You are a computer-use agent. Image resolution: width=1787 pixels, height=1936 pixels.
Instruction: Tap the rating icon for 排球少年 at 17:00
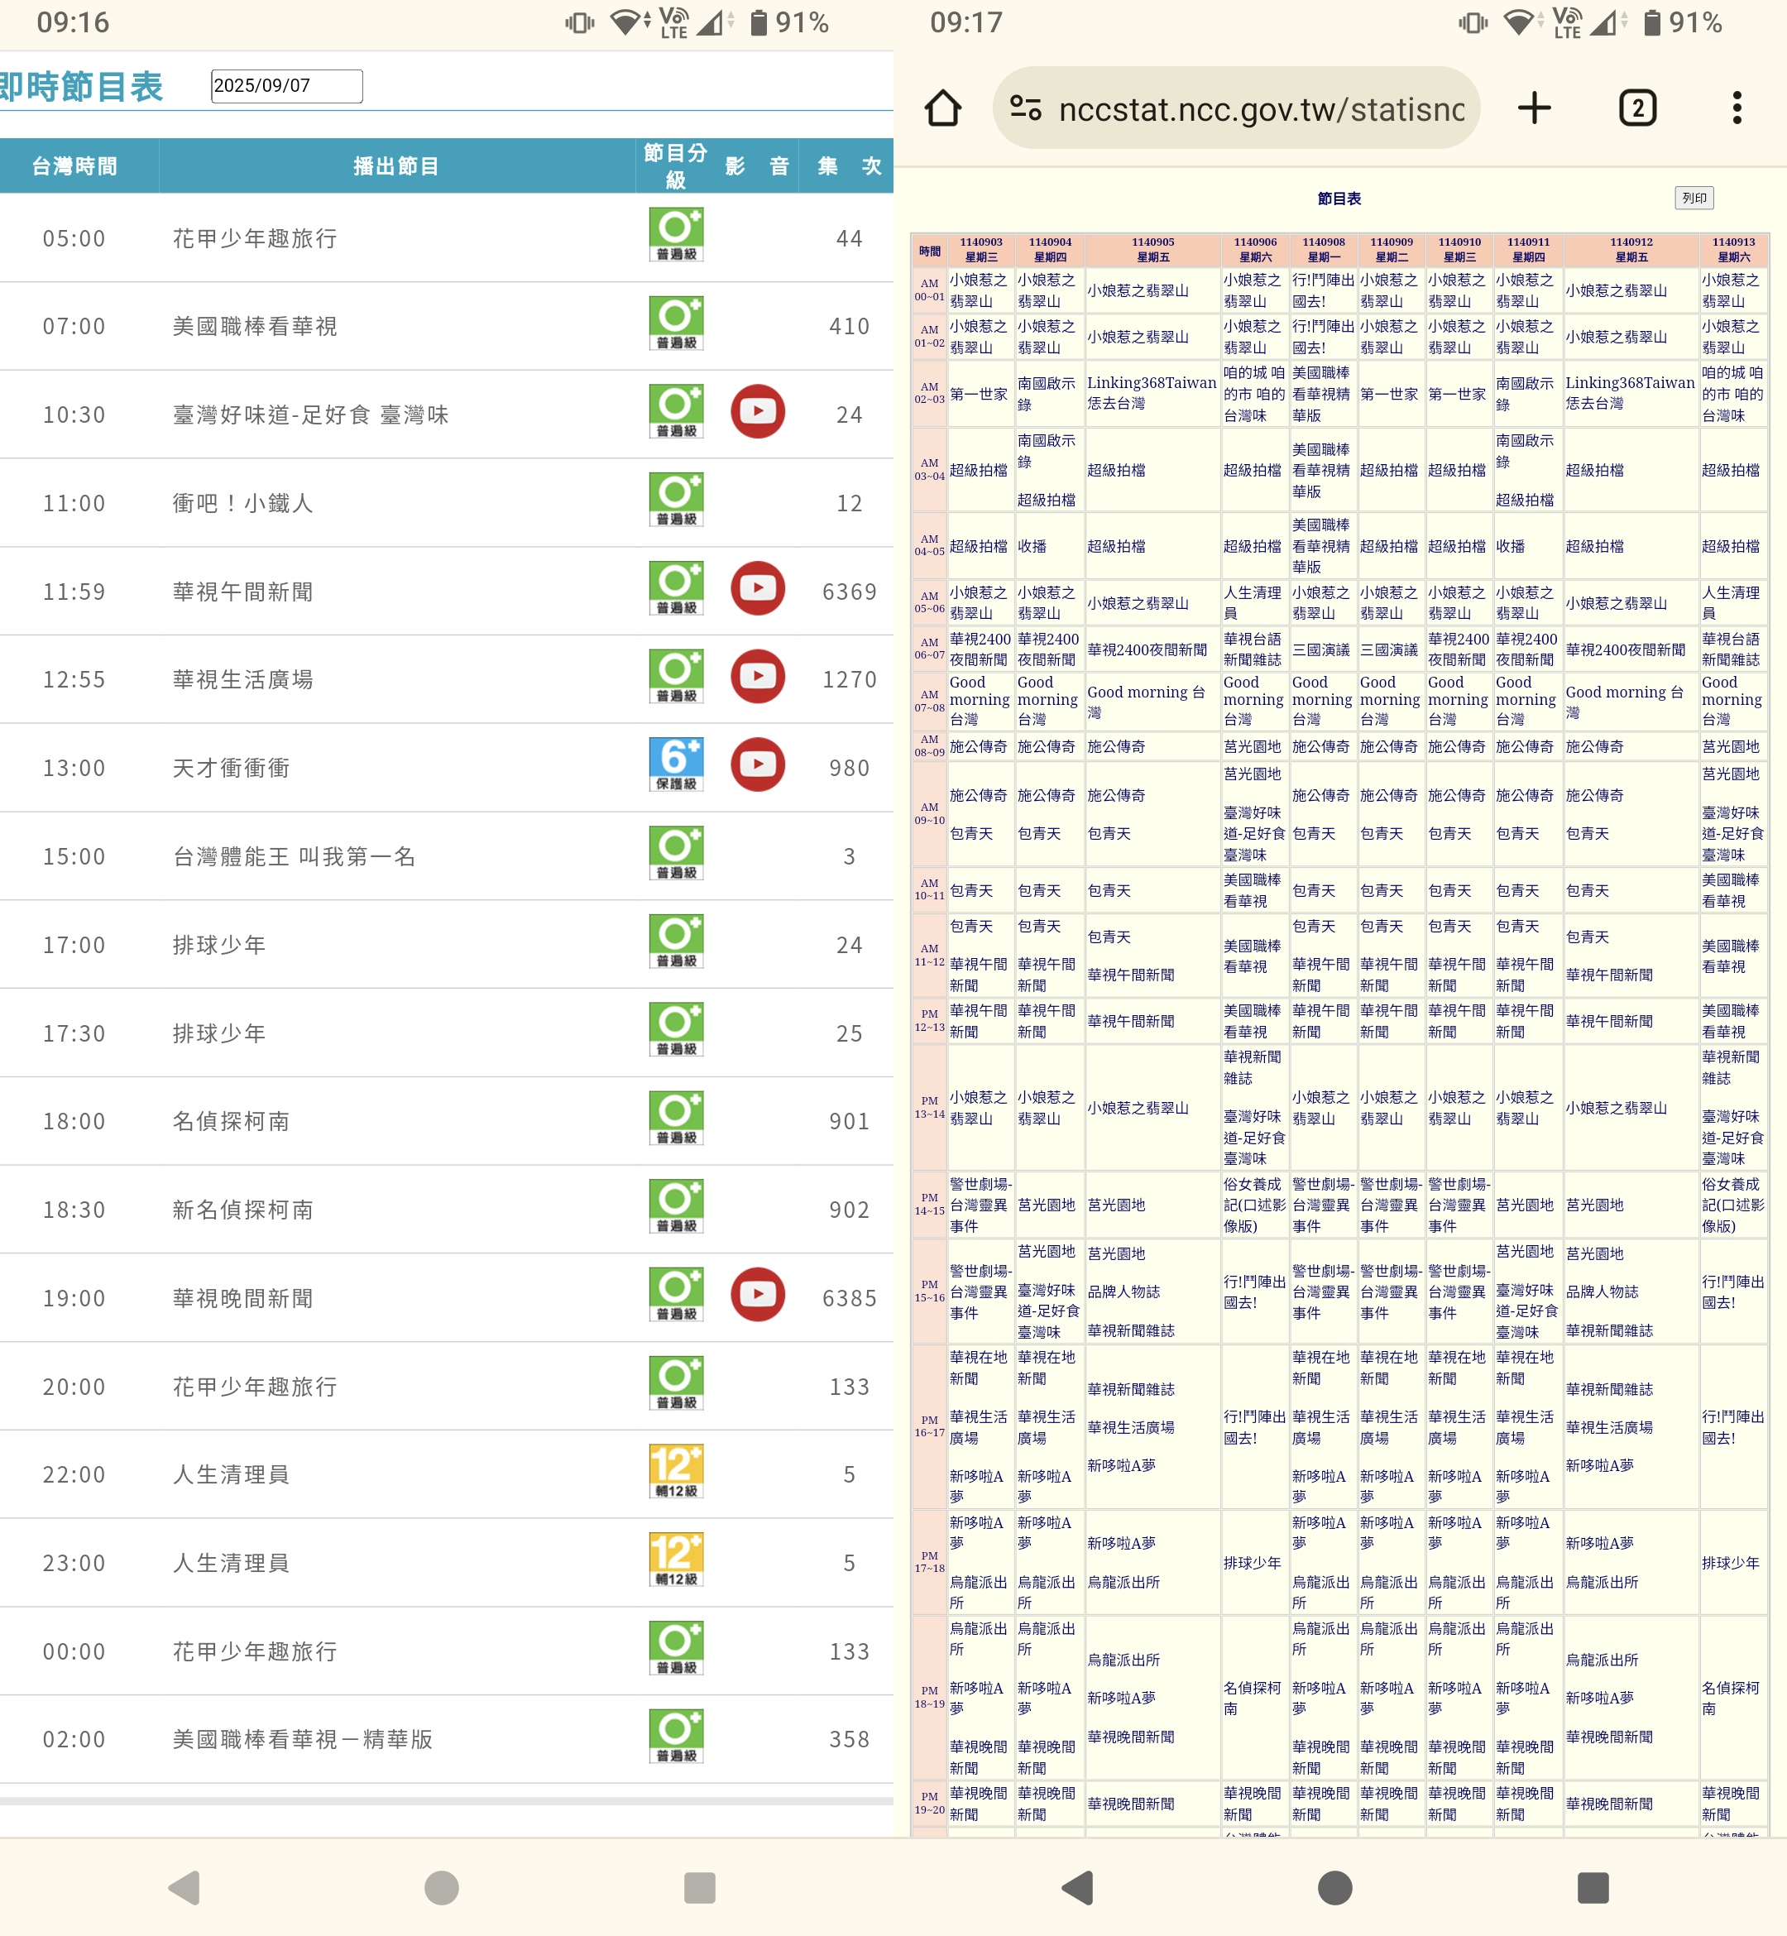pyautogui.click(x=676, y=942)
